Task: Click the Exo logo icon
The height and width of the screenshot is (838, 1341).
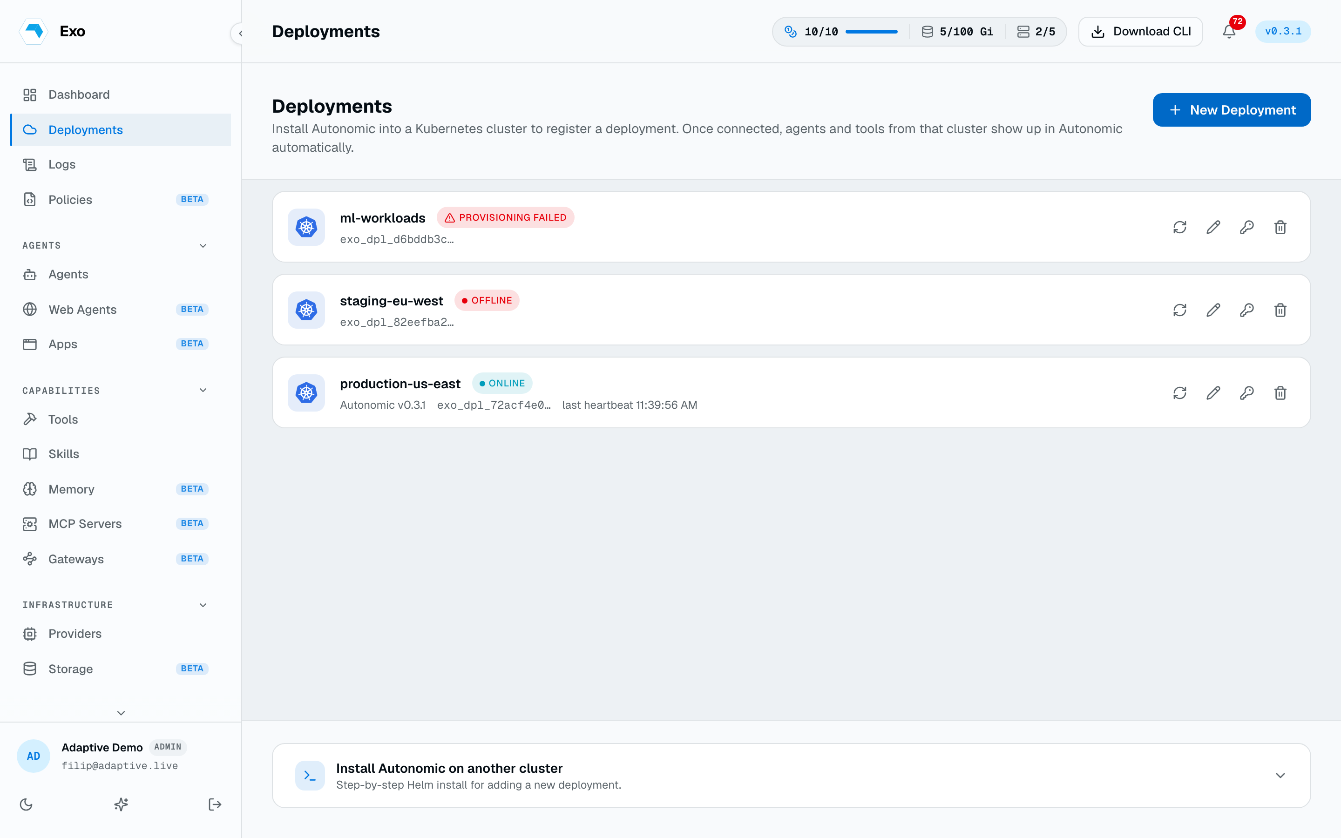Action: click(34, 31)
